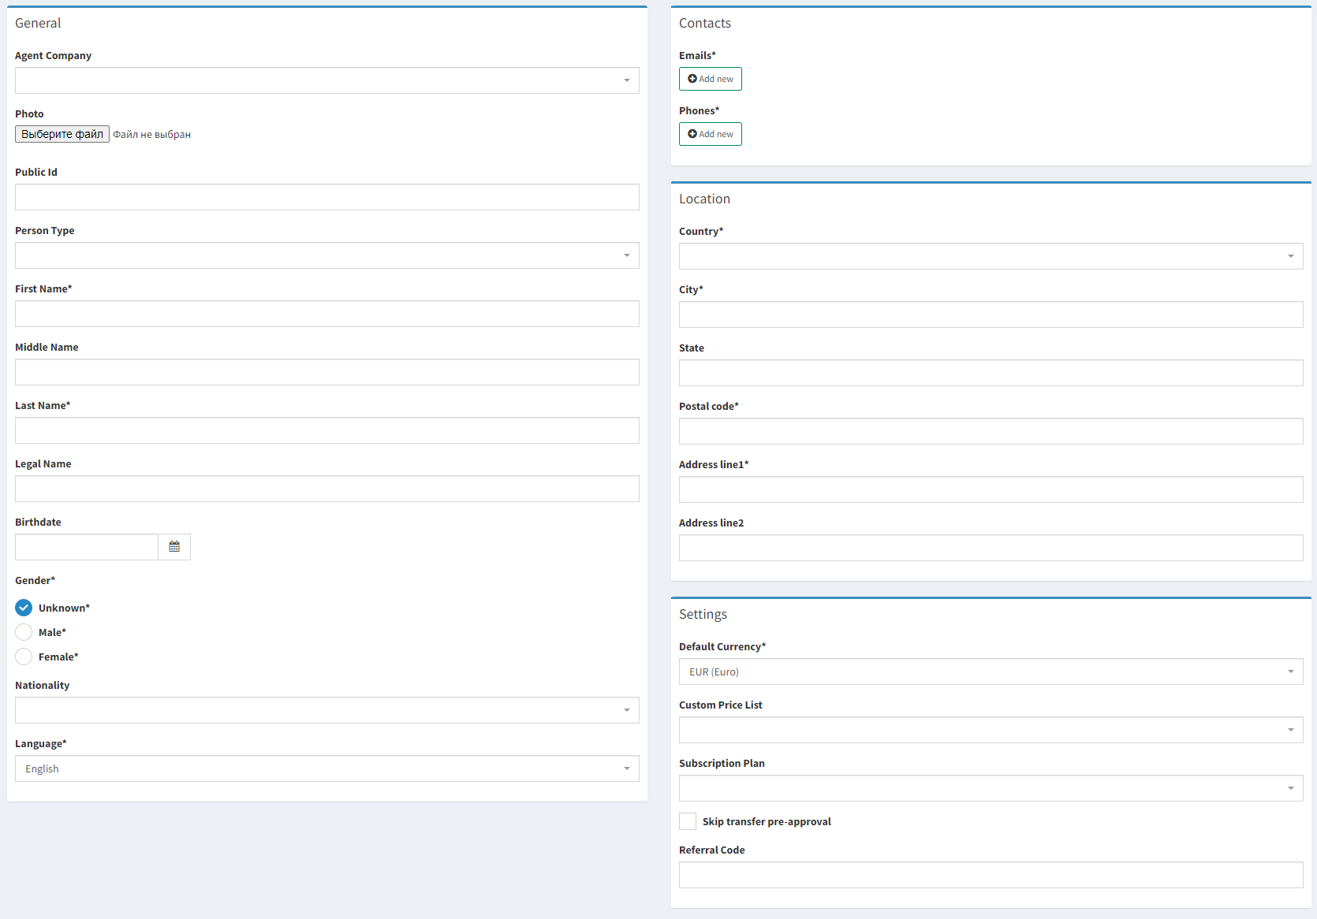This screenshot has height=919, width=1317.
Task: Open the Nationality dropdown list
Action: coord(326,710)
